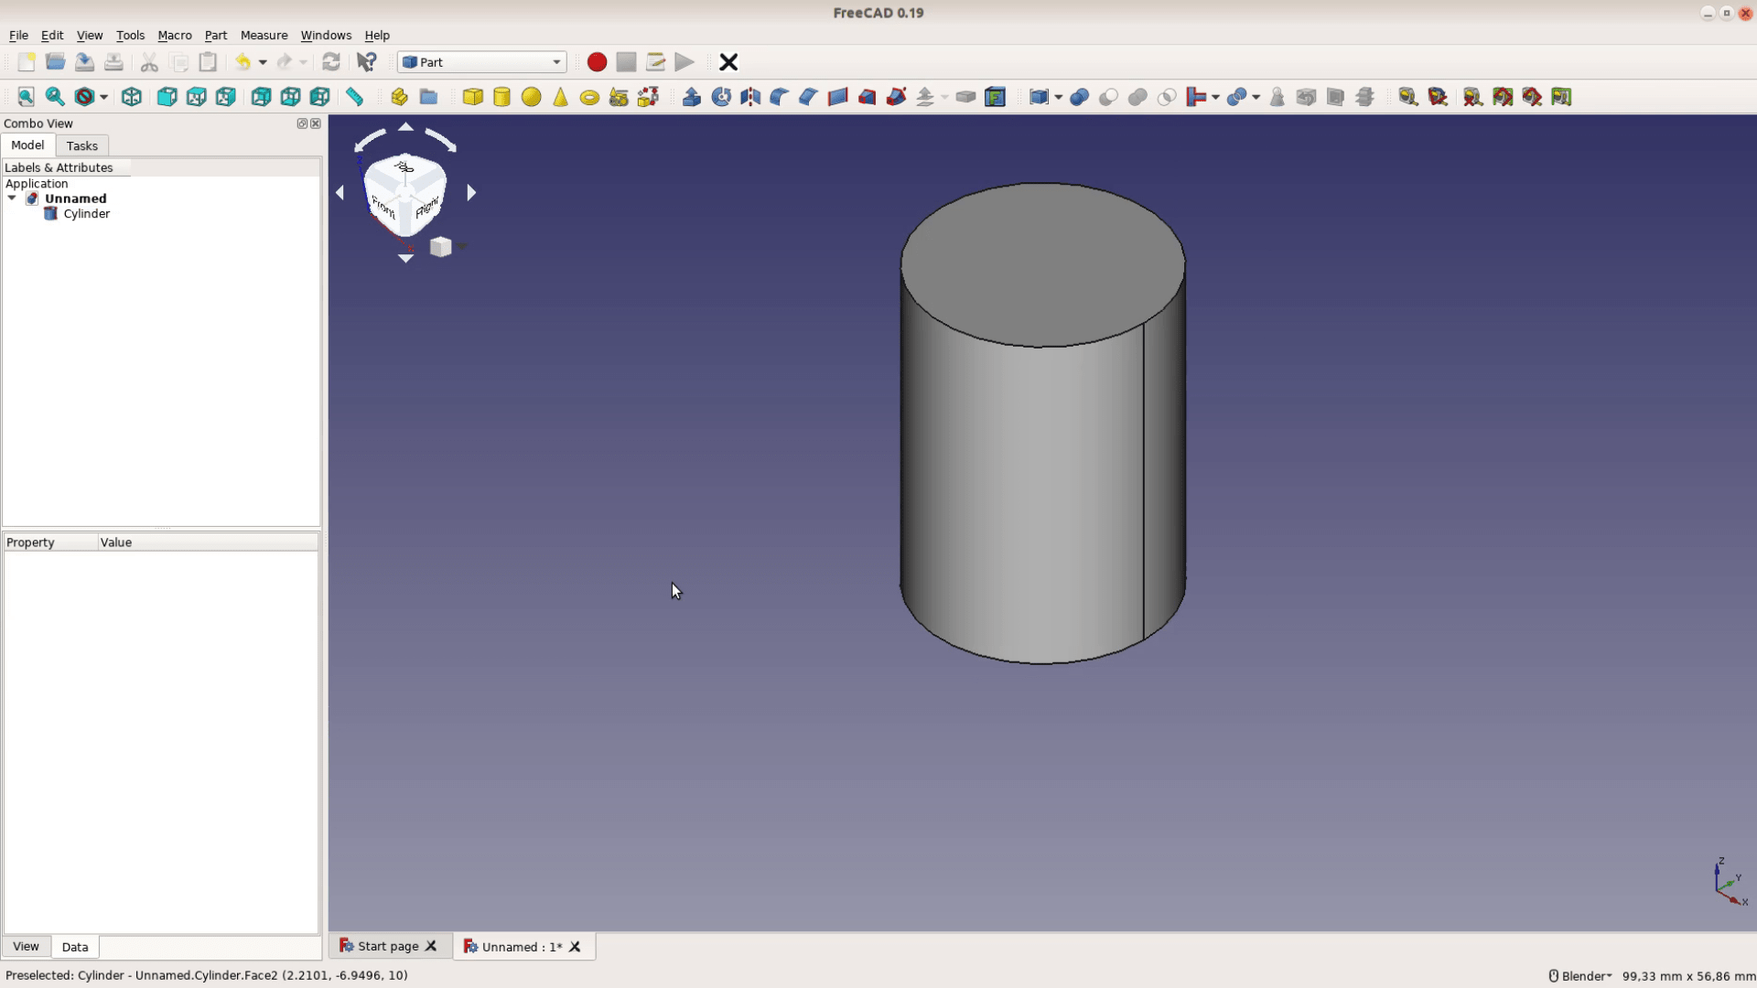
Task: Toggle the Combo View floating mode
Action: (x=302, y=123)
